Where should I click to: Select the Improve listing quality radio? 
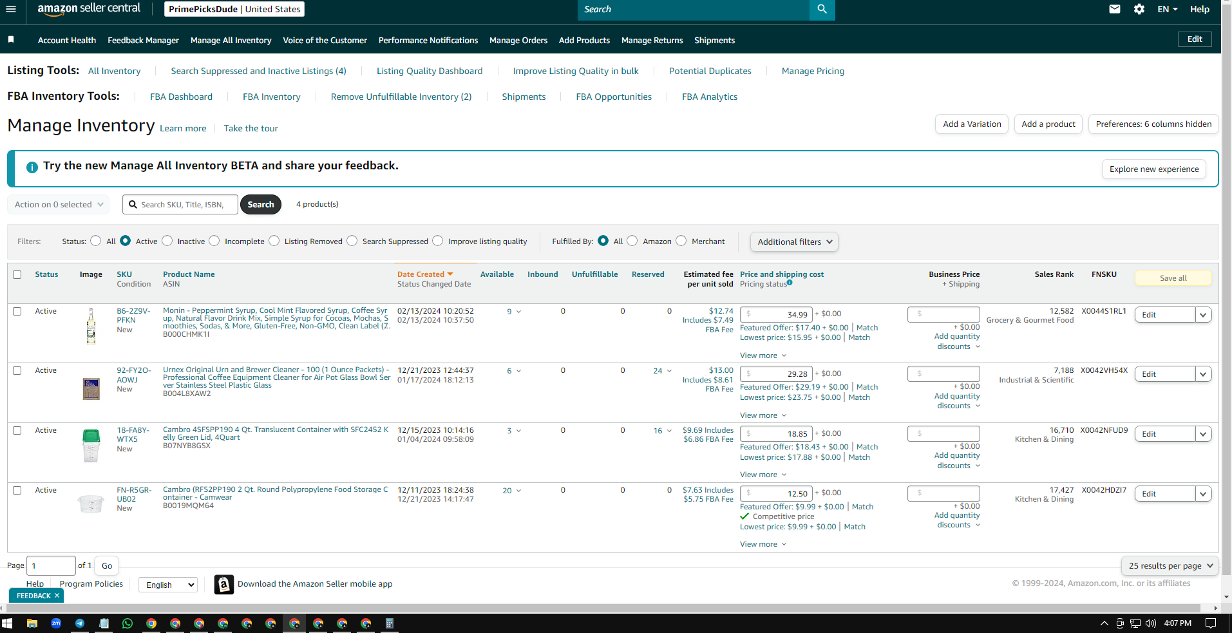[x=438, y=241]
